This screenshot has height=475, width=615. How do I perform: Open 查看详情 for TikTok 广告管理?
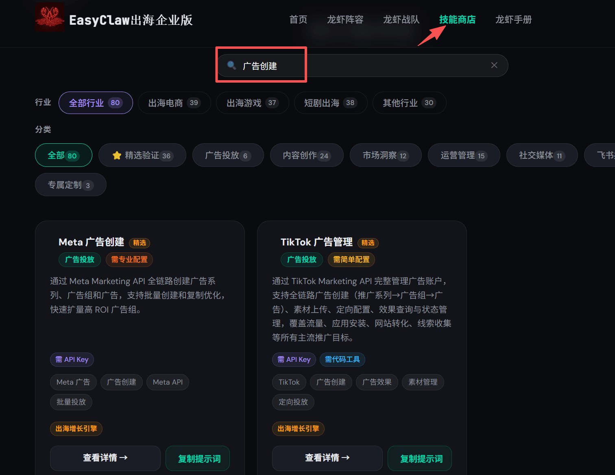[327, 458]
